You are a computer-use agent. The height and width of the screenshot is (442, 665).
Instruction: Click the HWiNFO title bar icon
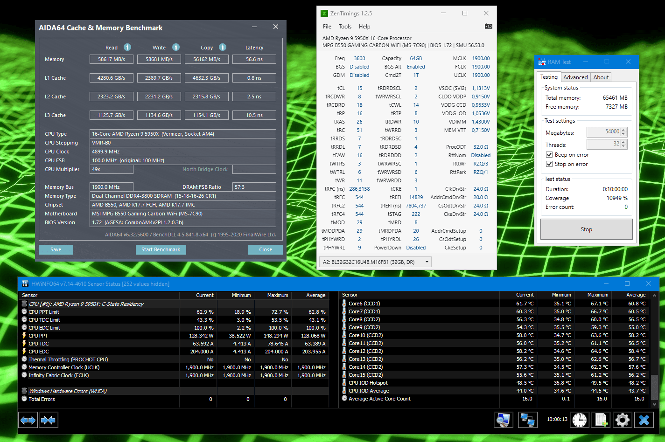tap(25, 283)
